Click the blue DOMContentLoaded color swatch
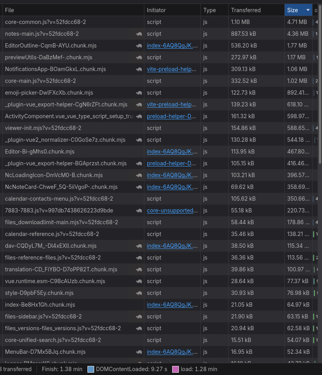322x375 pixels. point(91,369)
